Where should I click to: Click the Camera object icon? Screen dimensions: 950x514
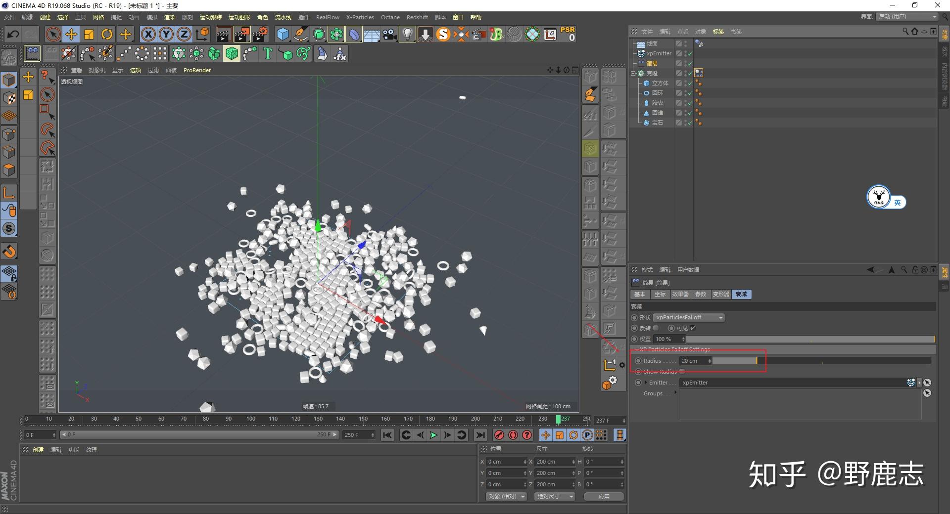point(389,34)
